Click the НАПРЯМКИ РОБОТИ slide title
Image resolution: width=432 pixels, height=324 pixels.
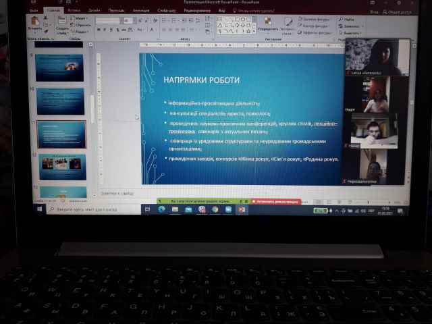point(202,80)
